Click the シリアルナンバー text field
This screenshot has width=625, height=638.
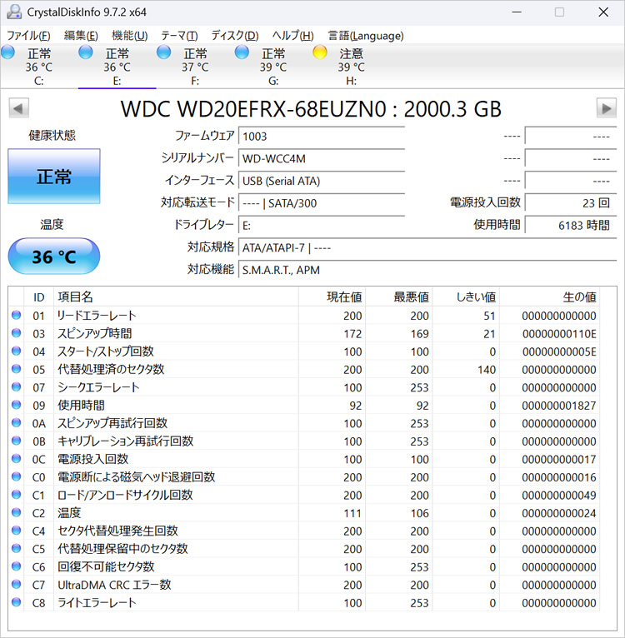pyautogui.click(x=321, y=158)
